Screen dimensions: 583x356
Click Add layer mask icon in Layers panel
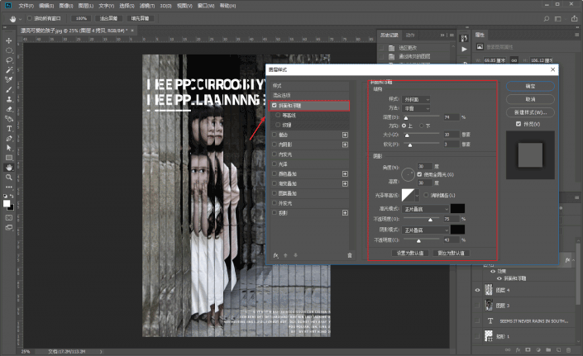pyautogui.click(x=528, y=350)
